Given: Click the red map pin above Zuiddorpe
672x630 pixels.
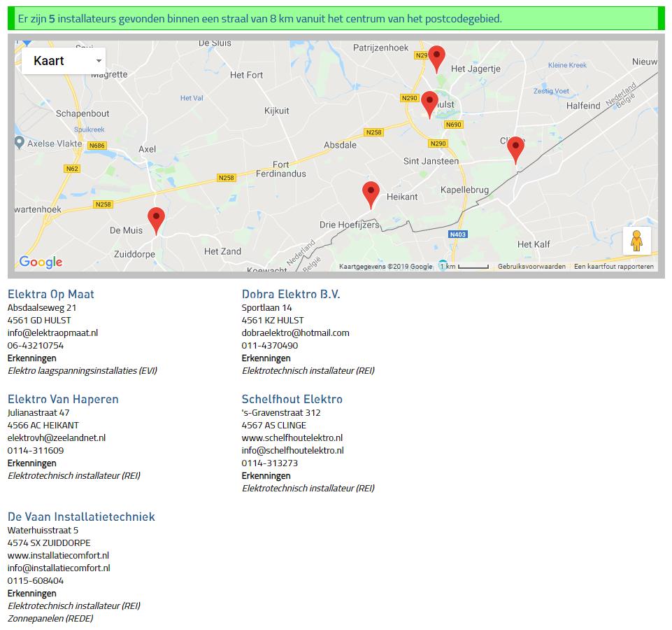Looking at the screenshot, I should point(156,220).
